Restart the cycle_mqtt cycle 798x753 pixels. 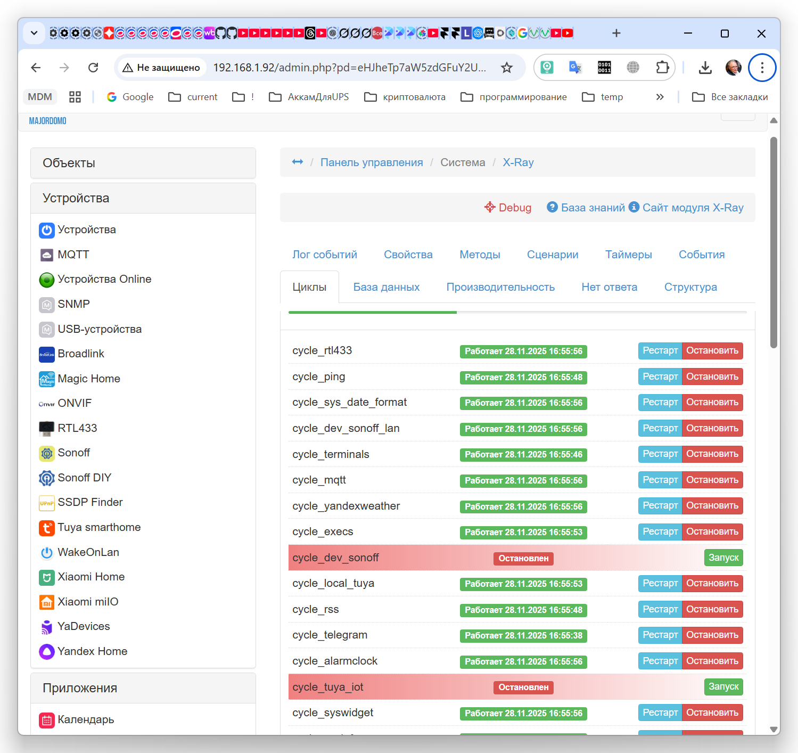tap(660, 480)
